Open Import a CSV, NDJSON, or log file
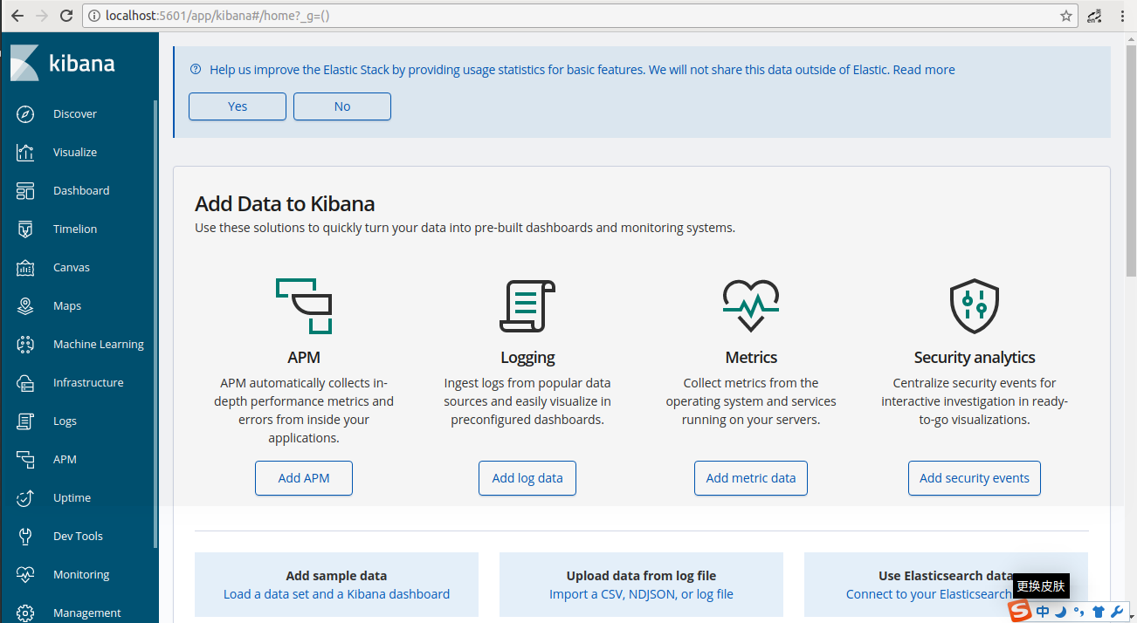Viewport: 1137px width, 623px height. point(641,594)
